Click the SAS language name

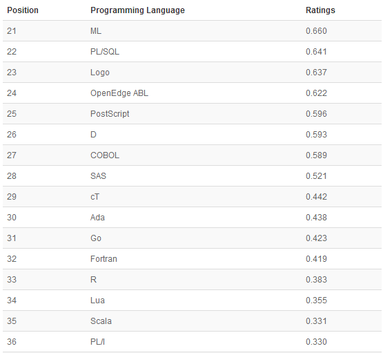tap(98, 176)
